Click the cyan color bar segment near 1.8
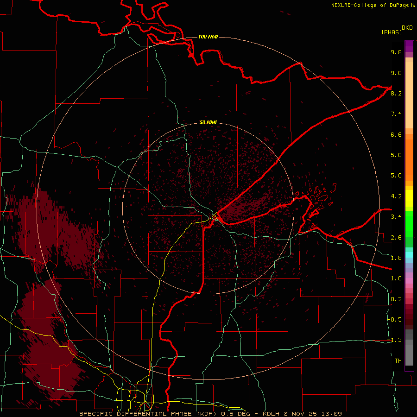Screen dimensions: 417x417 [x=409, y=255]
